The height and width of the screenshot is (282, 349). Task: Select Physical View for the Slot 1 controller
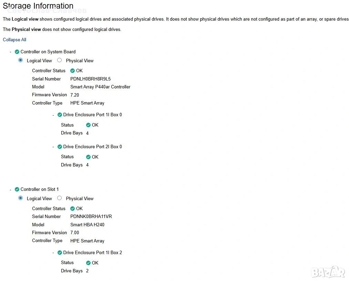60,198
